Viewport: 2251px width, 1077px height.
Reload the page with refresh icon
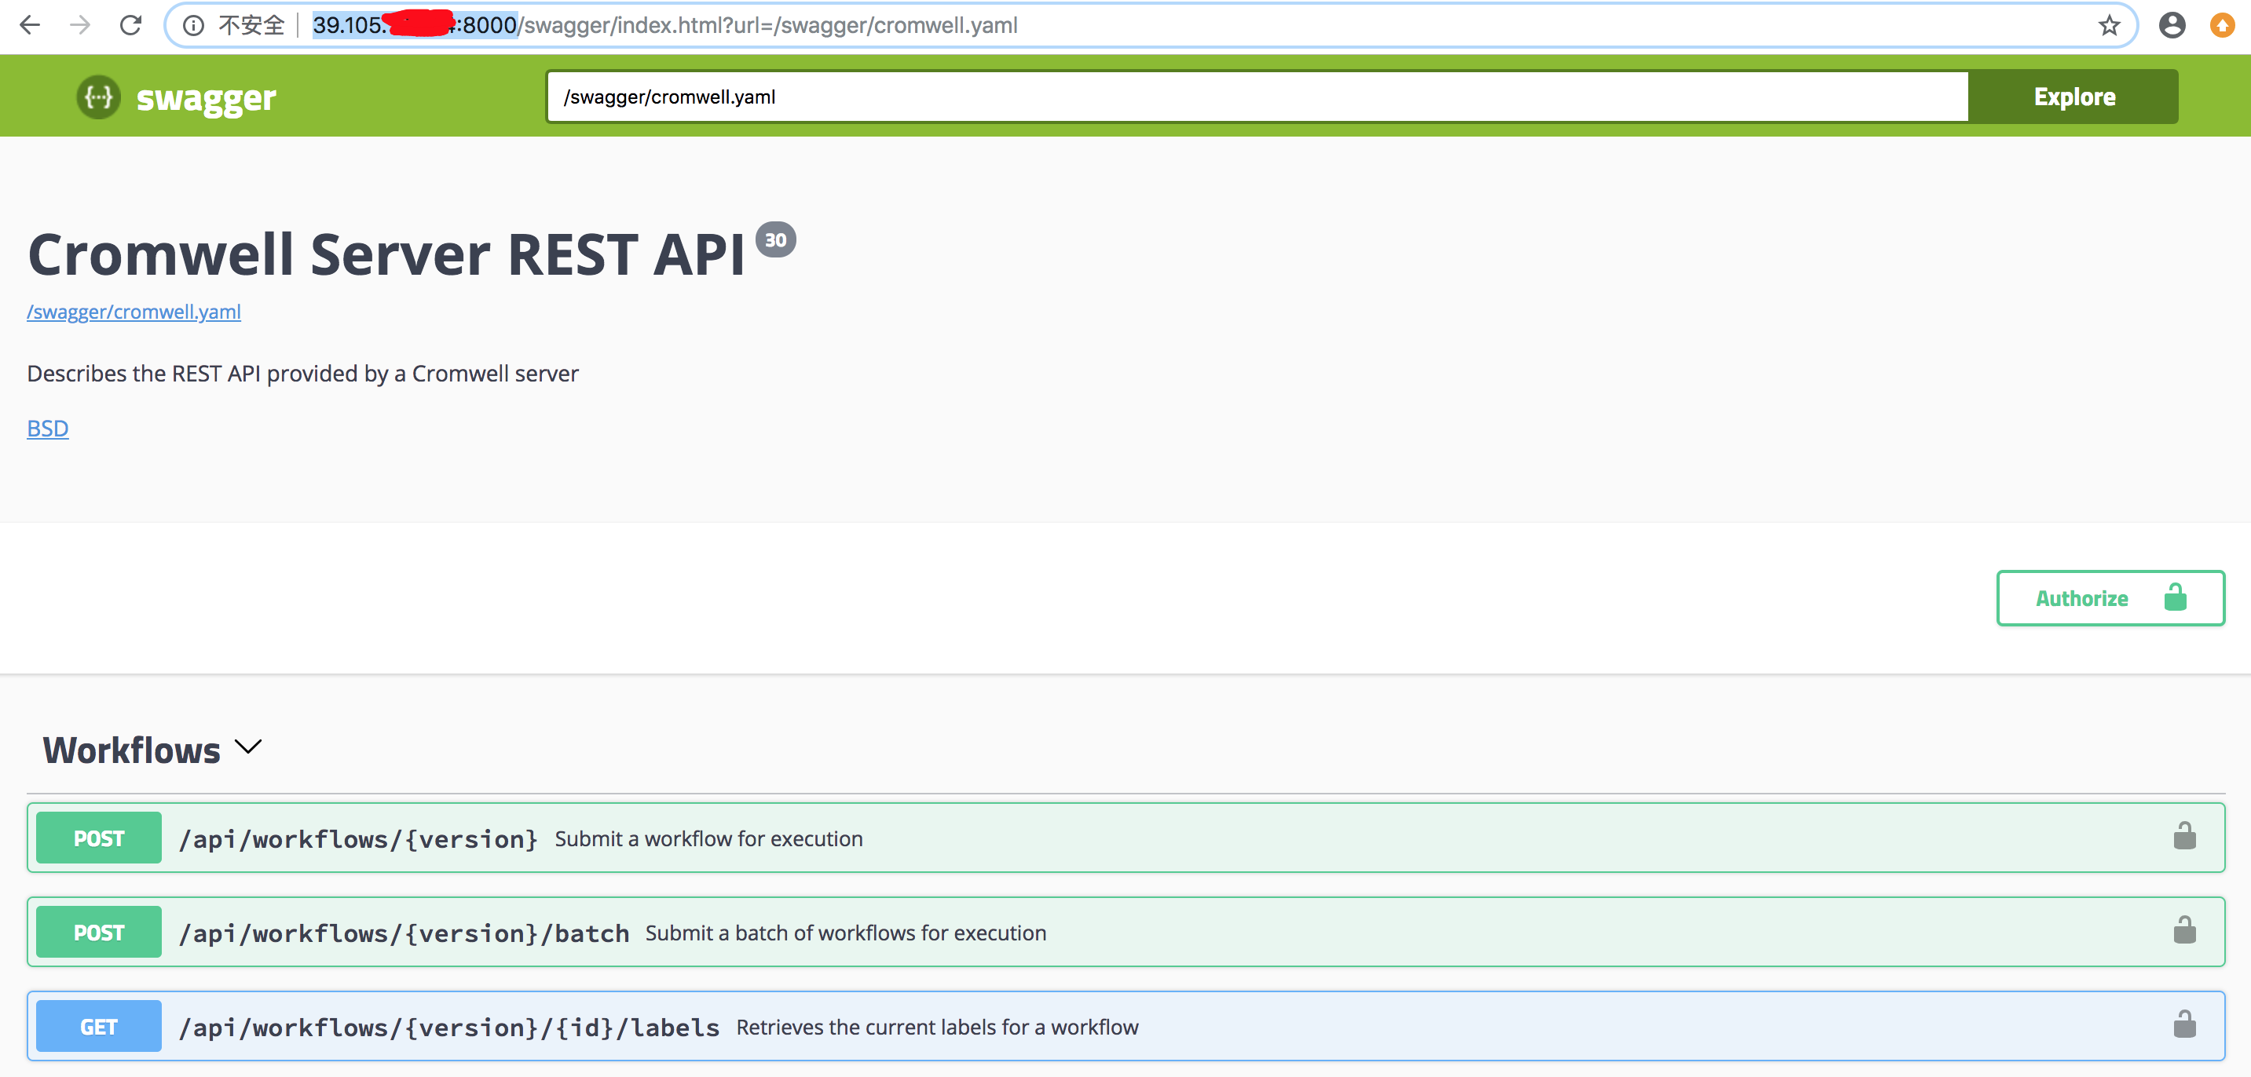[x=131, y=25]
